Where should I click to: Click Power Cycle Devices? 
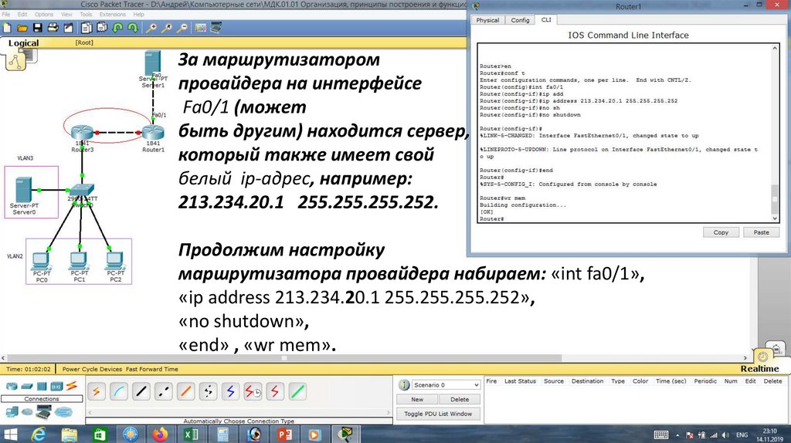[93, 370]
